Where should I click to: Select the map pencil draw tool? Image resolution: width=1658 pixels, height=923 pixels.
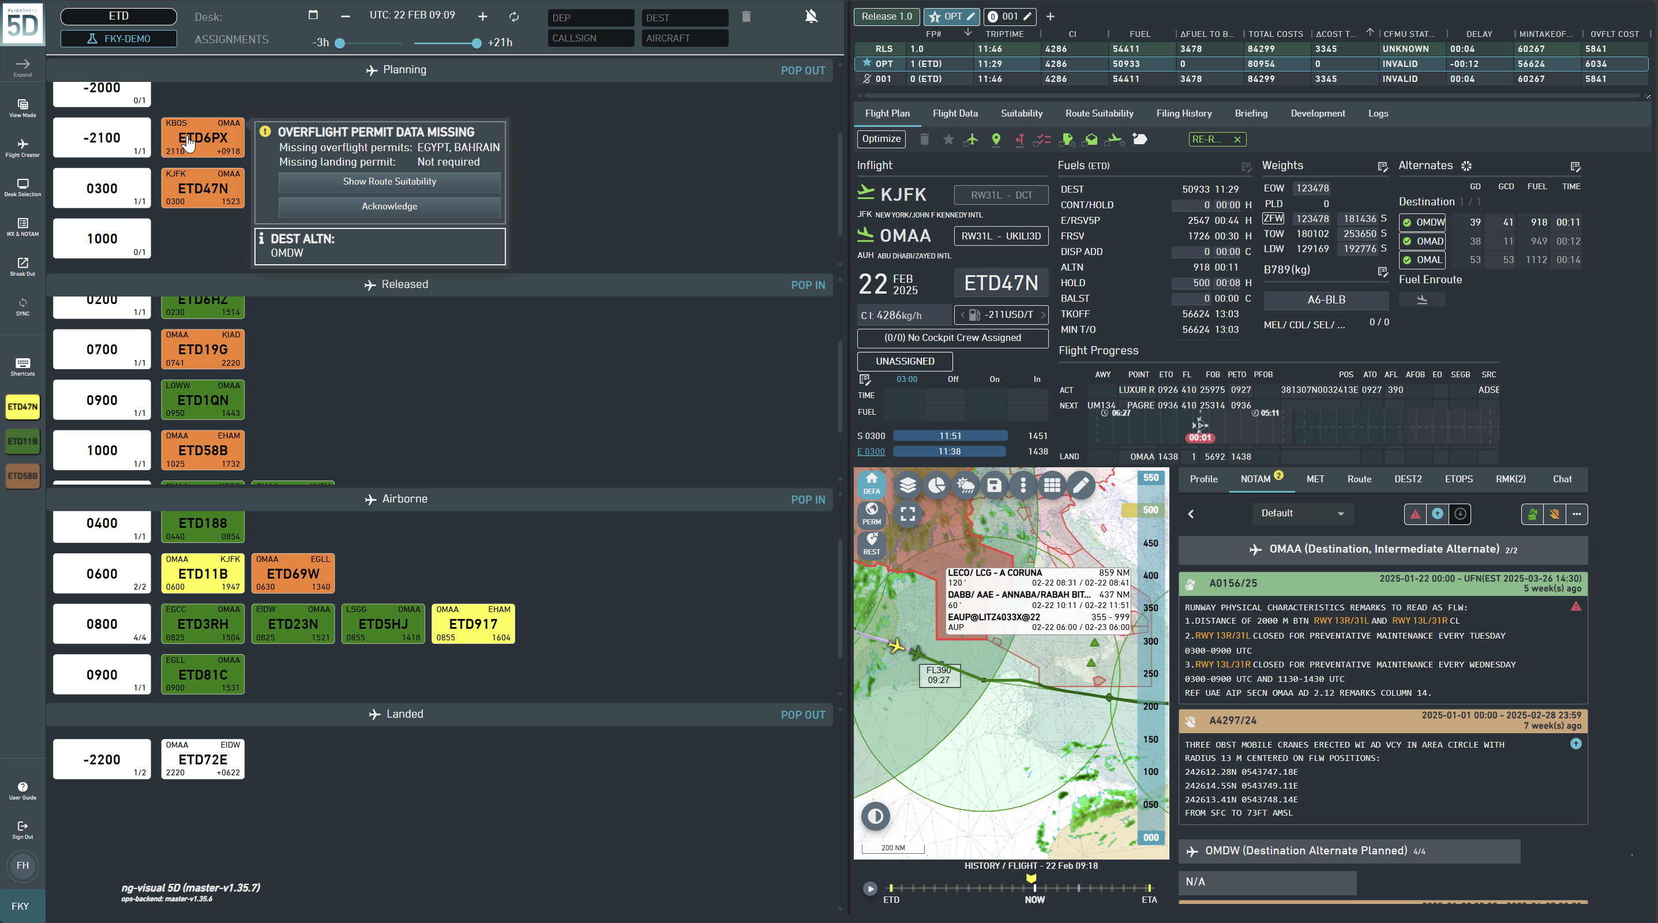[x=1081, y=485]
